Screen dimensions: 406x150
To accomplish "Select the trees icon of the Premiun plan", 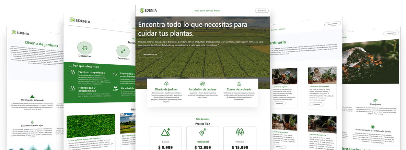I will click(x=240, y=132).
